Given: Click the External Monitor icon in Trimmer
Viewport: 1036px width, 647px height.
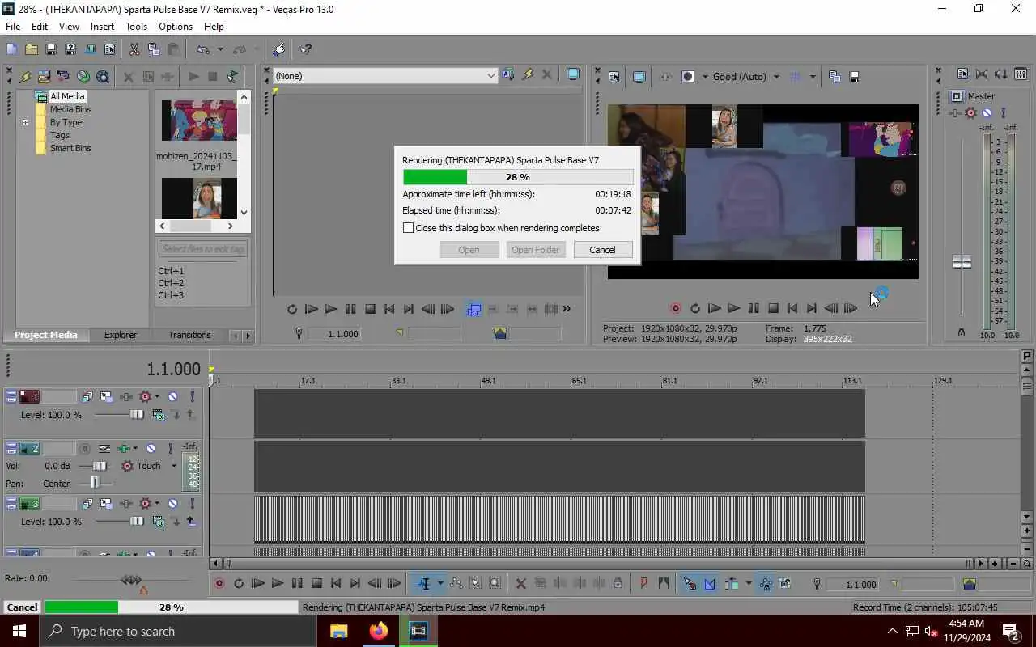Looking at the screenshot, I should point(573,75).
